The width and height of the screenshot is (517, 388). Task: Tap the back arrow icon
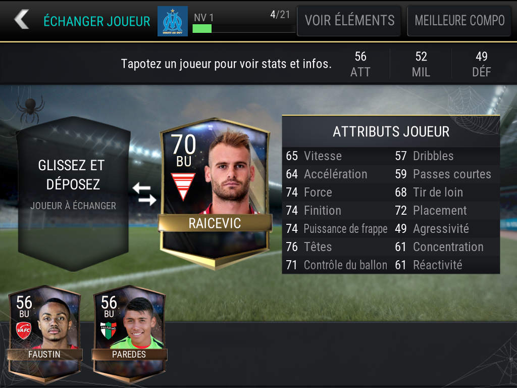click(x=22, y=19)
